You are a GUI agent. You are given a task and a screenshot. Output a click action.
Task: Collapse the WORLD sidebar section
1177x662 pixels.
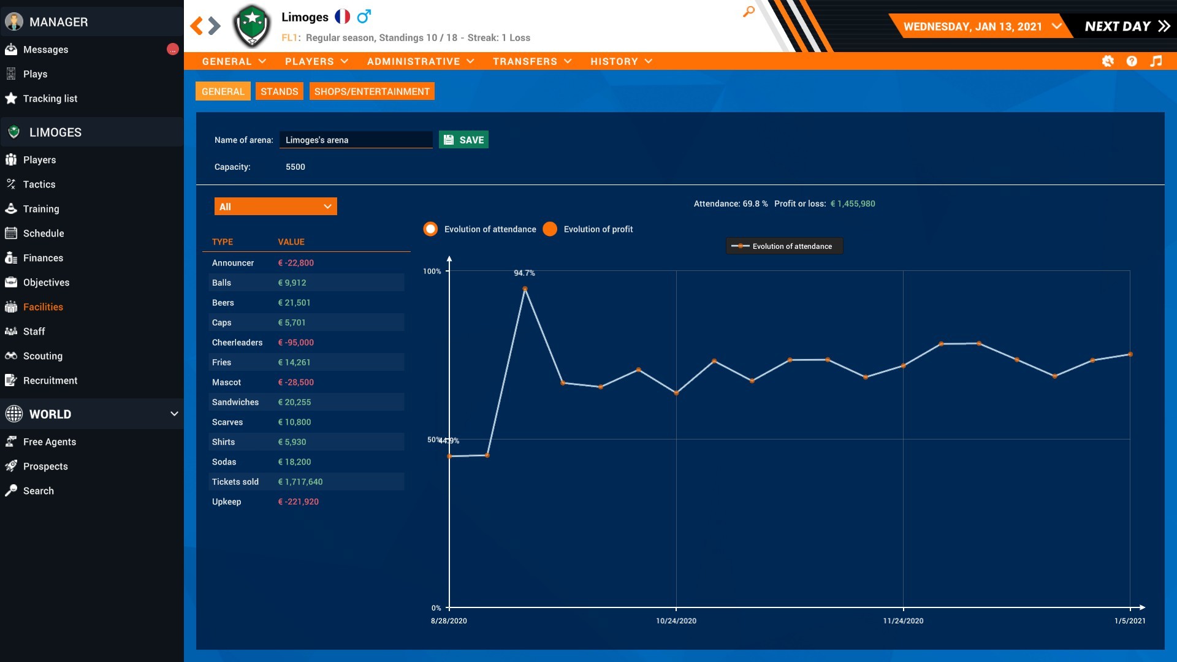tap(174, 414)
